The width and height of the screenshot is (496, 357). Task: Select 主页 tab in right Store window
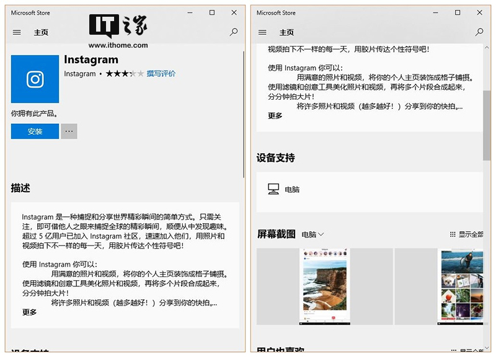point(286,32)
